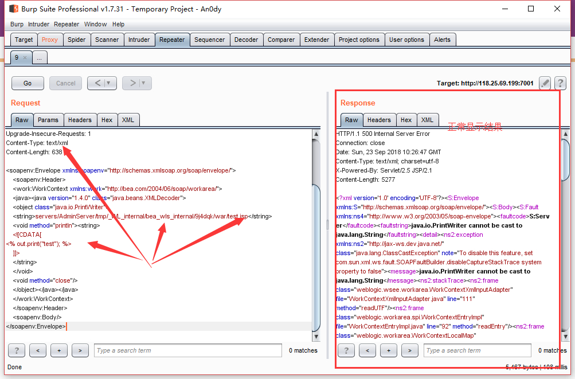Open back history dropdown arrow
Viewport: 575px width, 379px height.
pos(108,83)
